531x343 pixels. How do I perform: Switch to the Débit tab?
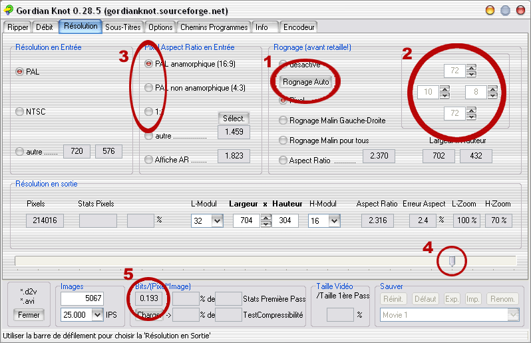coord(45,27)
